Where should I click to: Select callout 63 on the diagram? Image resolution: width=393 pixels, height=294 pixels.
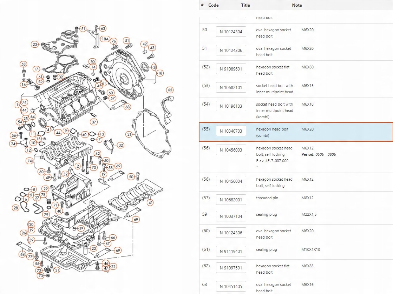(103, 28)
